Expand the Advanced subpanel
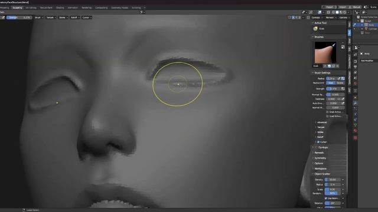 pyautogui.click(x=322, y=122)
